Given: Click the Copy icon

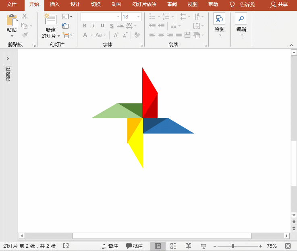Looking at the screenshot, I should [25, 26].
